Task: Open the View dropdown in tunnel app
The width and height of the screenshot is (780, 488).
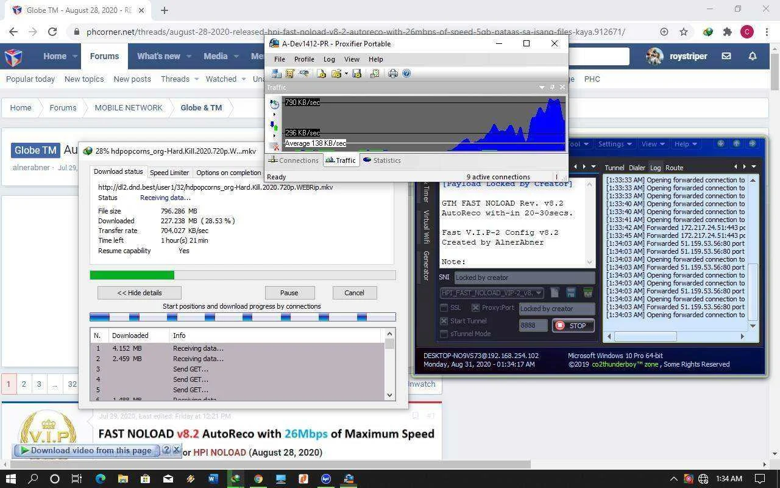Action: (x=653, y=144)
